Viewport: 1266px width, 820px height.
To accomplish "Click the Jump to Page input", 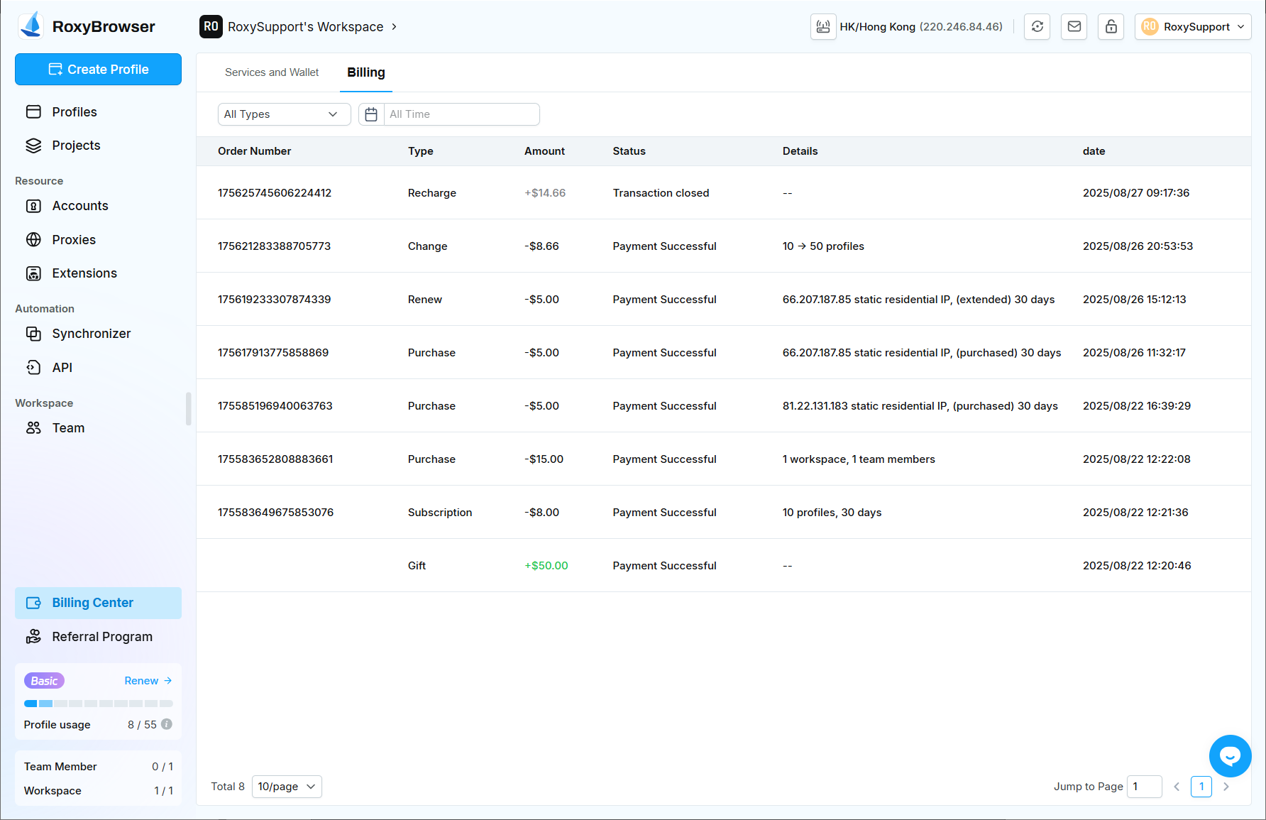I will tap(1144, 787).
